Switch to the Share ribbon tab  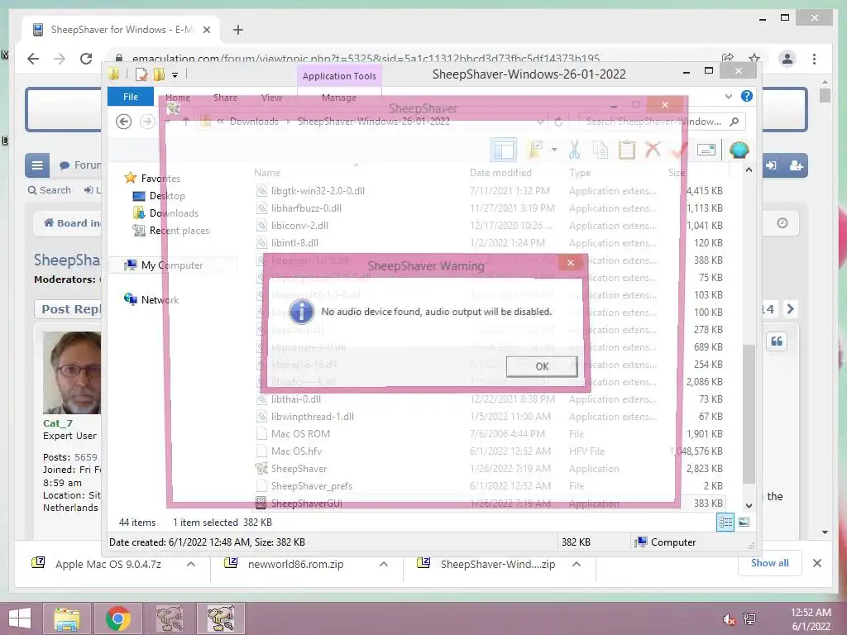click(225, 98)
